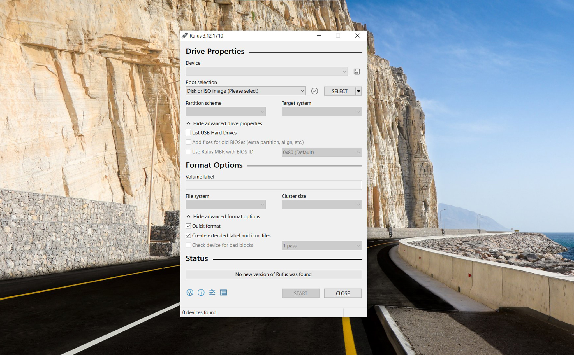Open the SELECT button split arrow

tap(358, 91)
